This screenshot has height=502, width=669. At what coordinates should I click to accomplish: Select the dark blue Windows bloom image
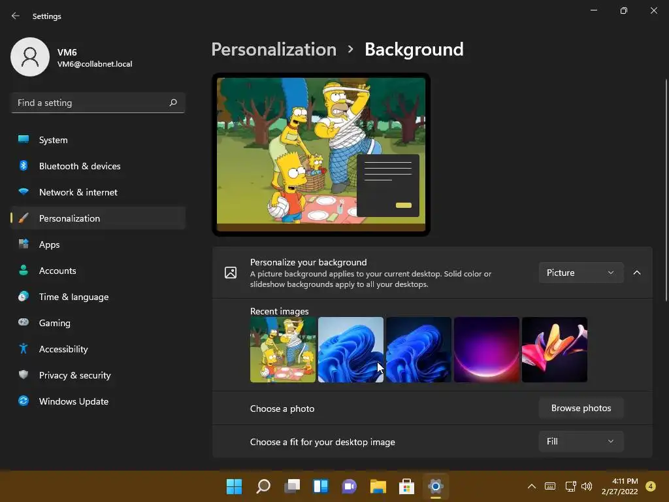pyautogui.click(x=419, y=350)
